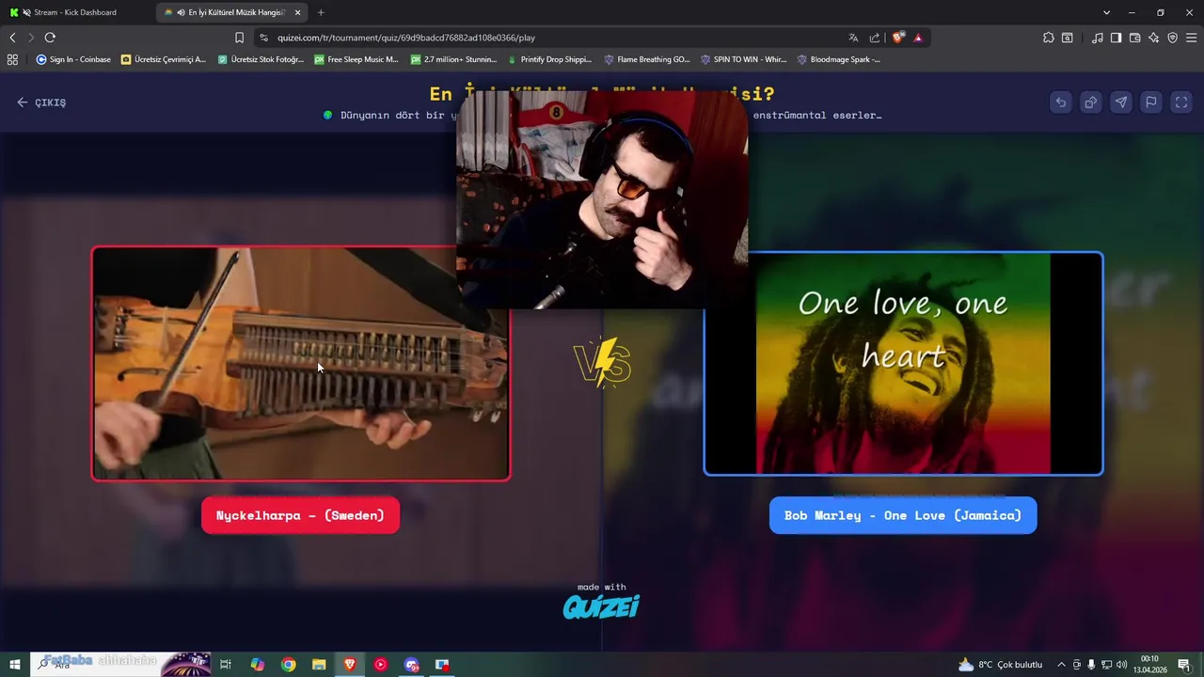The image size is (1204, 677).
Task: Open Ücretsiz Çevrimiçi bookmark
Action: [x=164, y=59]
